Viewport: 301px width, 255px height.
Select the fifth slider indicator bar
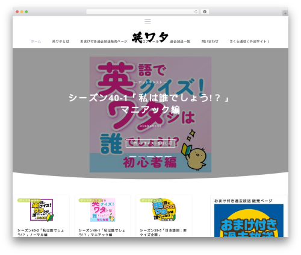coord(168,156)
